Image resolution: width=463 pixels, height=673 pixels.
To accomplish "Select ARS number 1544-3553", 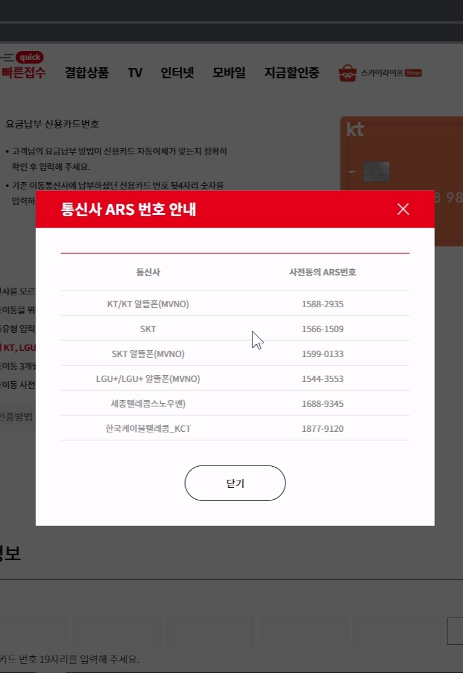I will 323,379.
